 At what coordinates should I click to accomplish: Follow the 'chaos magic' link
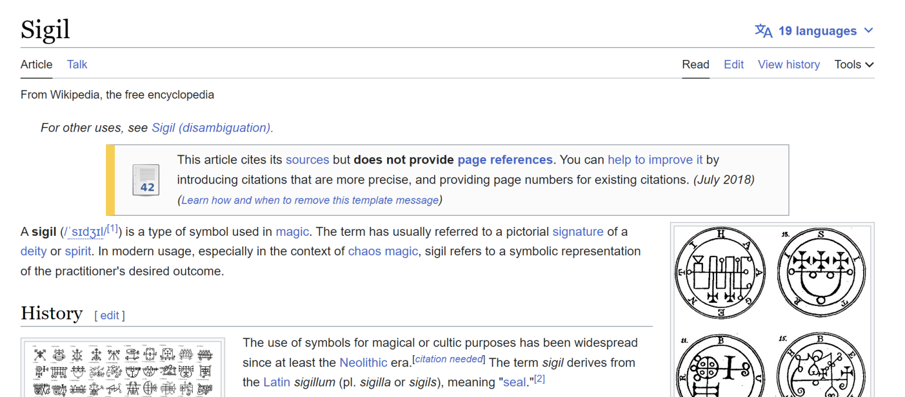383,251
